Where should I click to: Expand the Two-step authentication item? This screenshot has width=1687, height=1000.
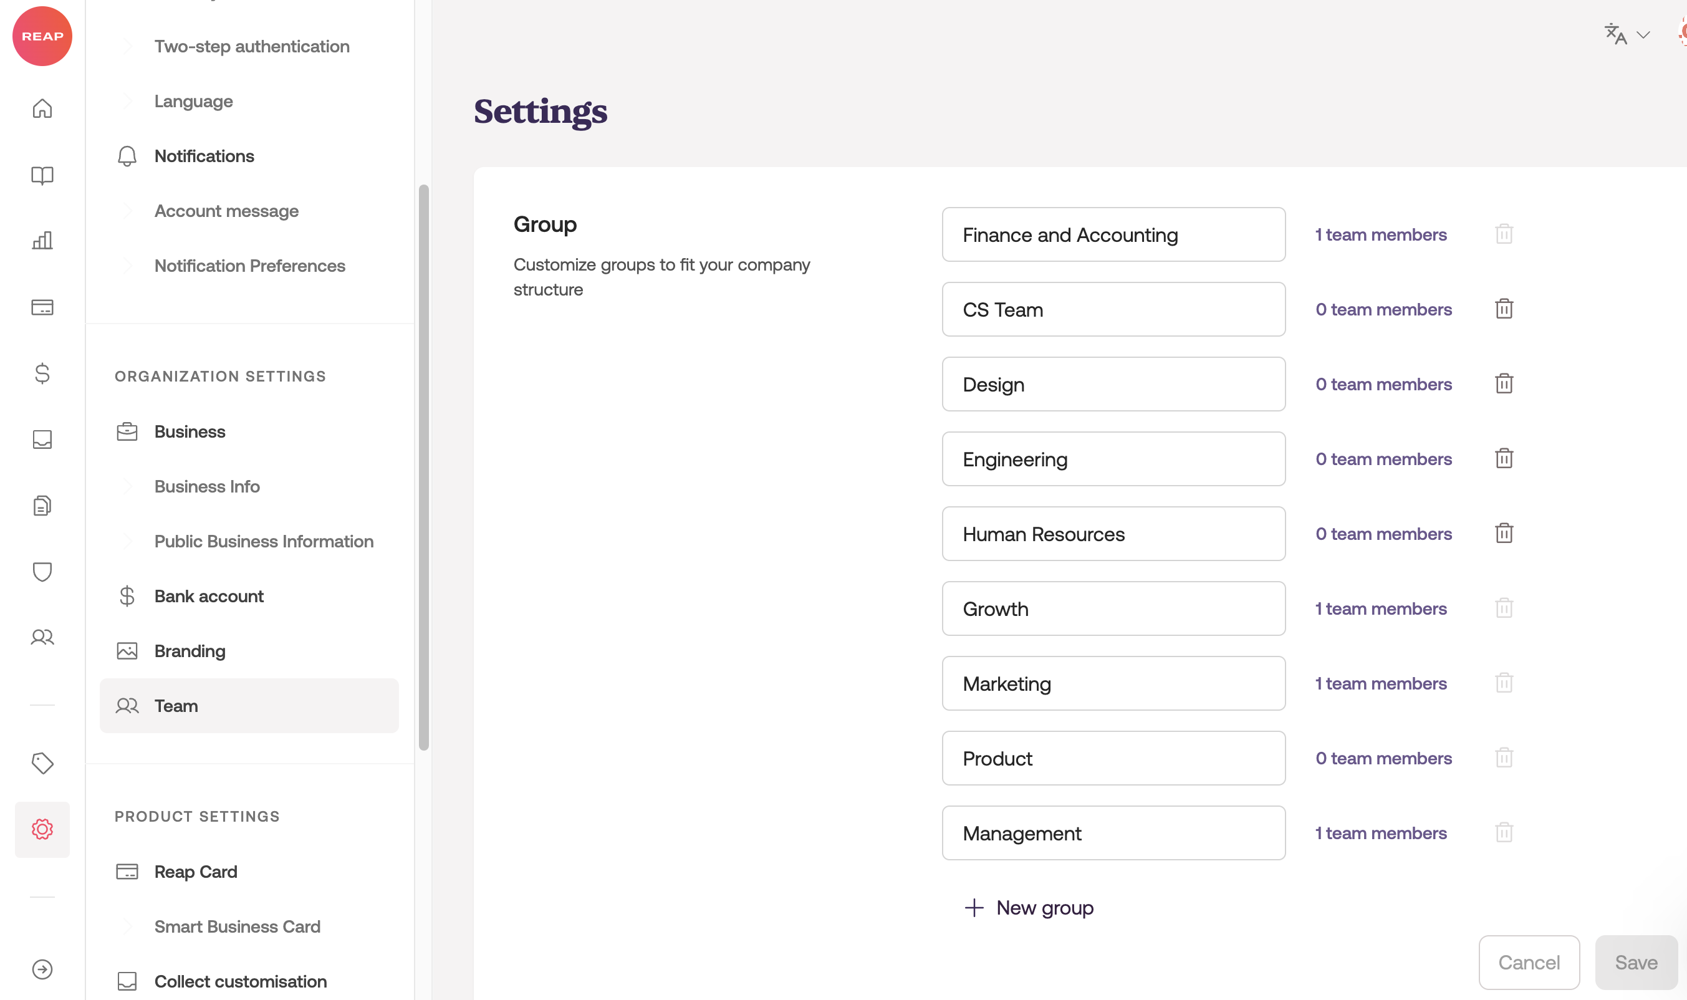pos(251,47)
